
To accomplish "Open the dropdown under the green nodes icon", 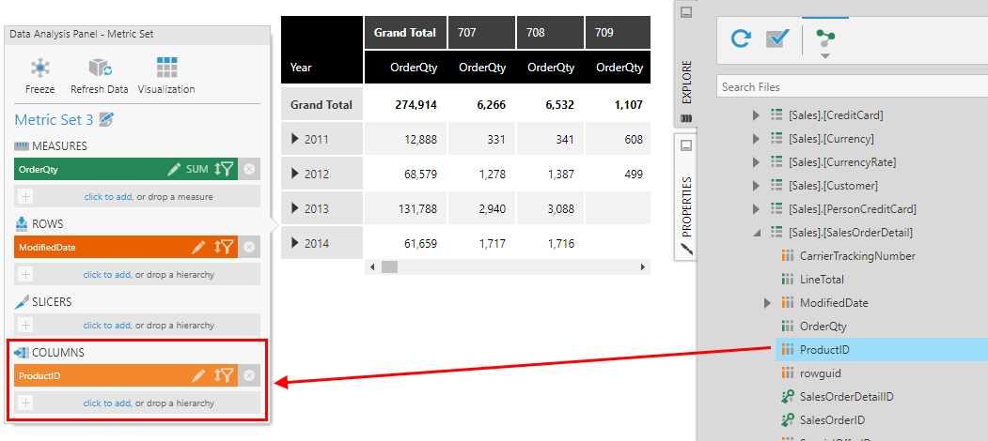I will (x=825, y=56).
